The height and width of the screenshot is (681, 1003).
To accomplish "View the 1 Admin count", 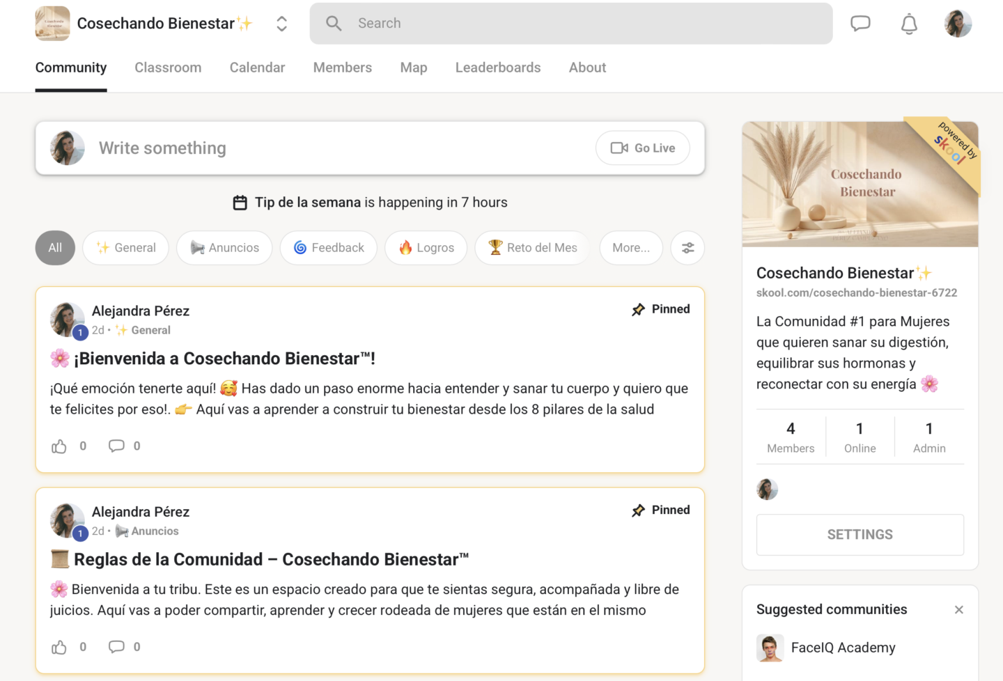I will (x=929, y=437).
